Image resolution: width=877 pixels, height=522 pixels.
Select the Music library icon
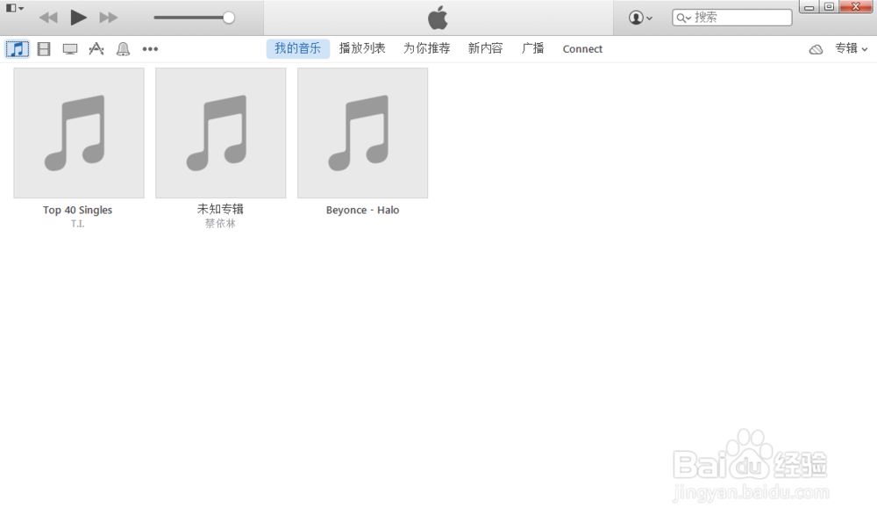coord(18,49)
